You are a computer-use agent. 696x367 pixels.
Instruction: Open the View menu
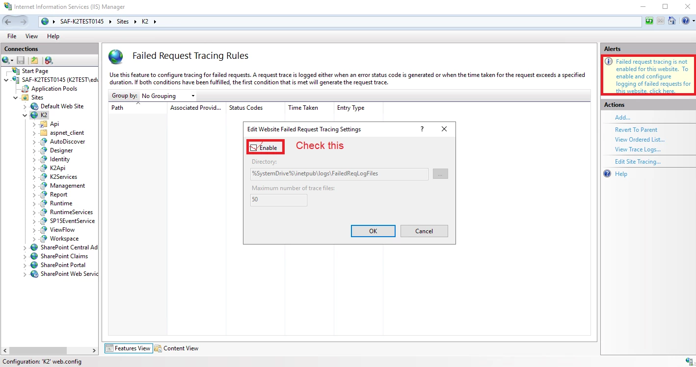(x=31, y=36)
